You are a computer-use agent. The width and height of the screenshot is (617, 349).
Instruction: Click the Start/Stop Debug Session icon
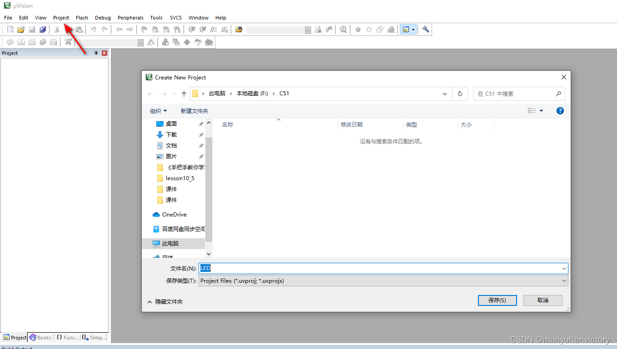click(x=343, y=29)
